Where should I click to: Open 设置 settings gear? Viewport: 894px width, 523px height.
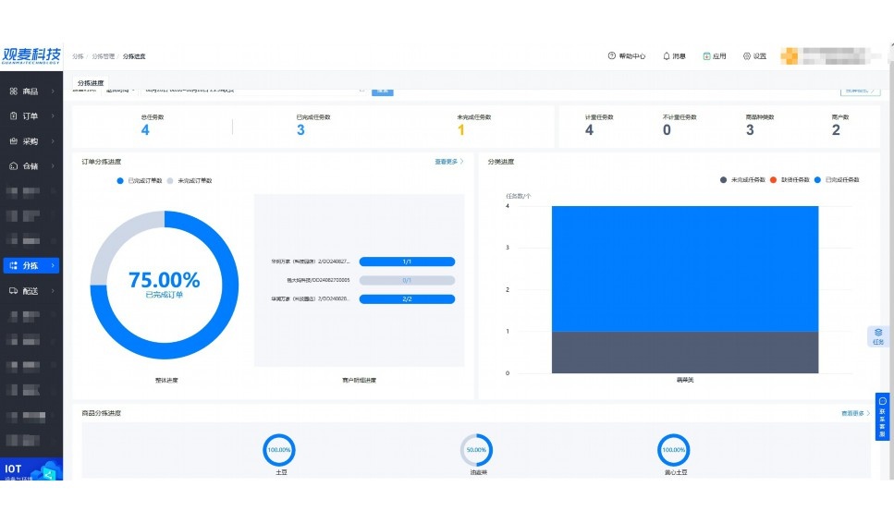[x=747, y=56]
